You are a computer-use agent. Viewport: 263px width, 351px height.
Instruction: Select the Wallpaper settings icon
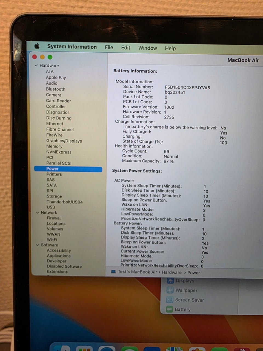click(x=170, y=290)
